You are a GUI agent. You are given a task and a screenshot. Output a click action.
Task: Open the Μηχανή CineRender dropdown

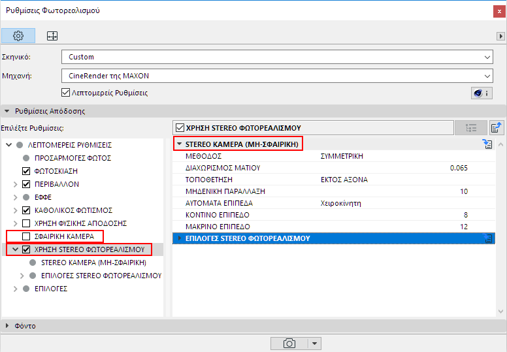click(x=277, y=76)
